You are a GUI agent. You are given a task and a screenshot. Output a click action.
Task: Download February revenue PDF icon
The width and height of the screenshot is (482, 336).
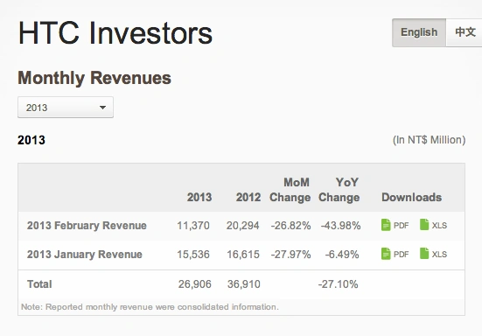pos(386,225)
